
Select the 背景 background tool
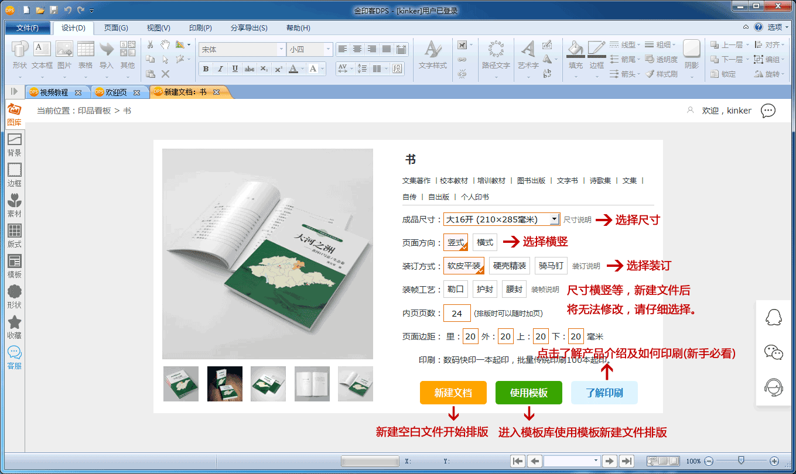pos(14,145)
